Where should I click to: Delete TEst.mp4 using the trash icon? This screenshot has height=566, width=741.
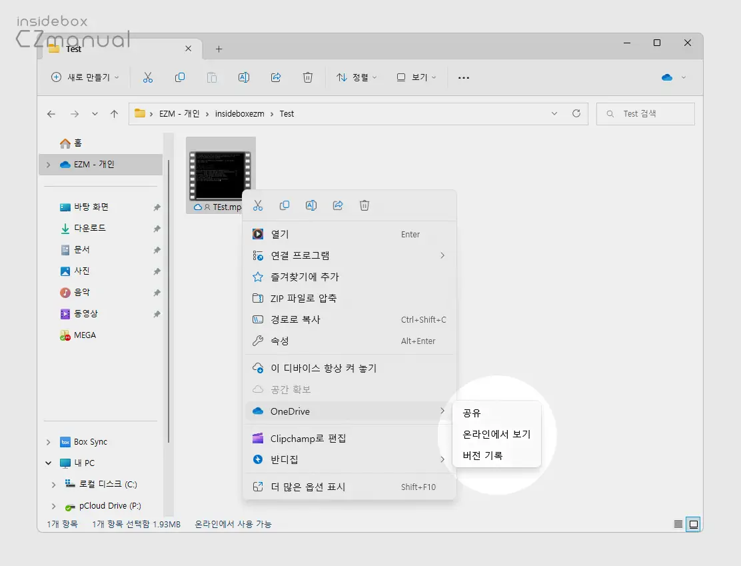(365, 205)
